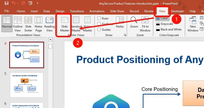Open the Design tab
This screenshot has height=108, width=204.
(60, 11)
